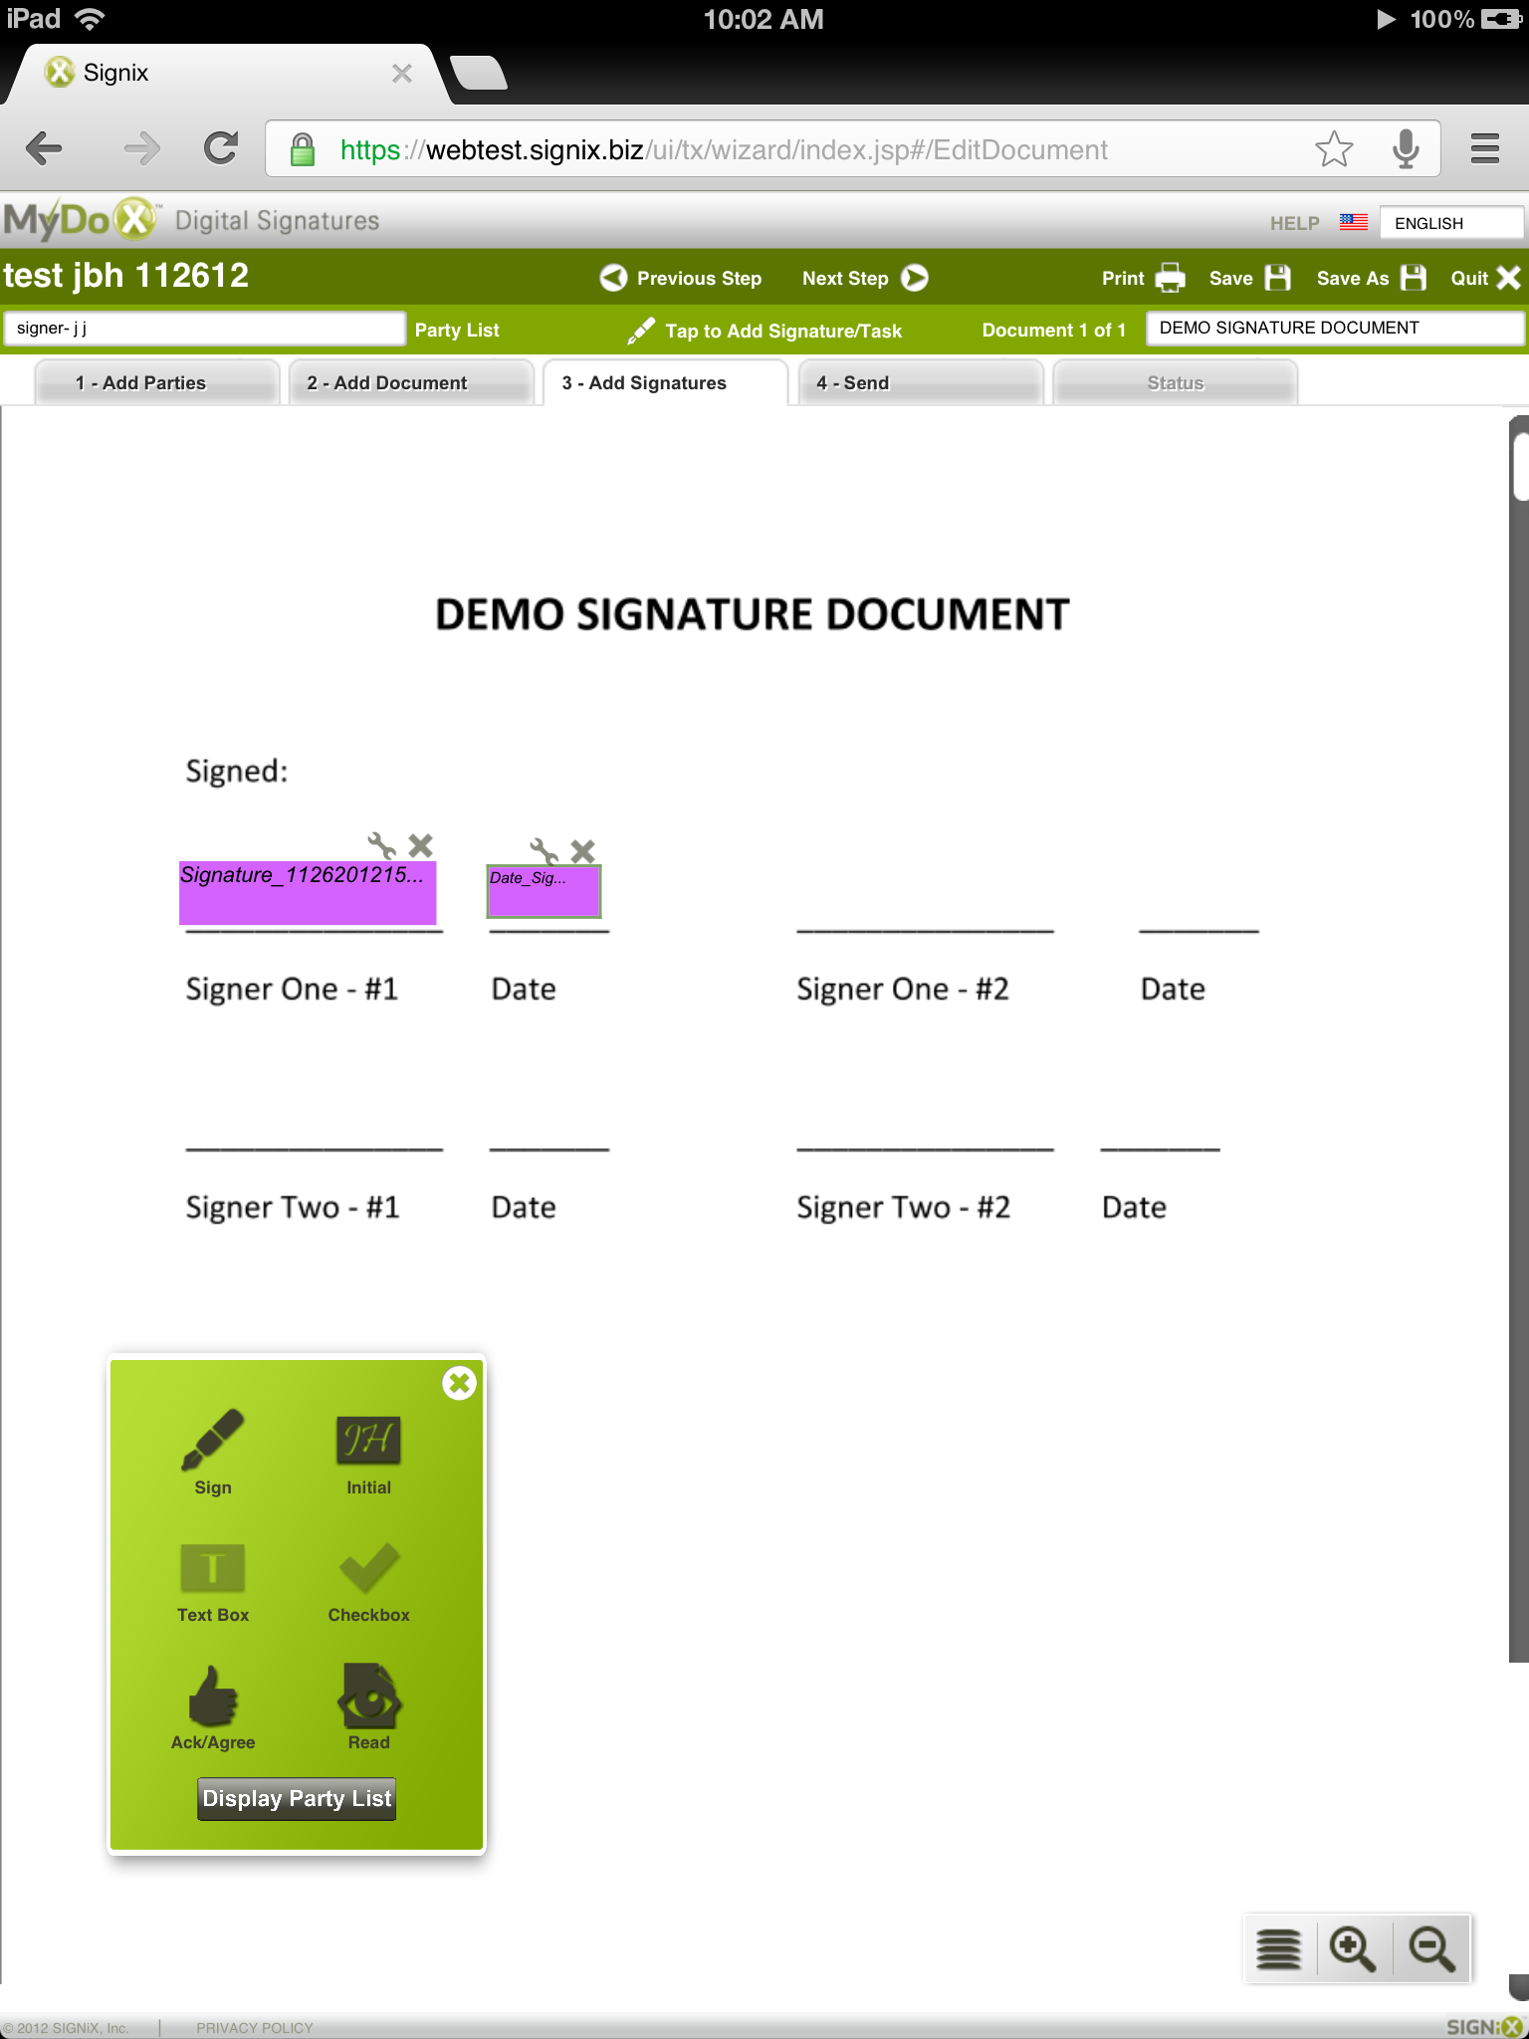The width and height of the screenshot is (1529, 2039).
Task: Click the browser address bar URL
Action: pyautogui.click(x=724, y=149)
